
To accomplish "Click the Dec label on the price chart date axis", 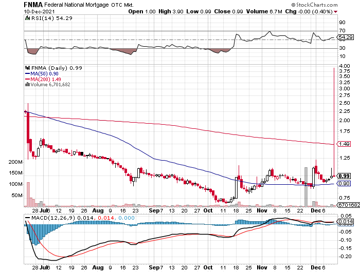I will point(315,210).
